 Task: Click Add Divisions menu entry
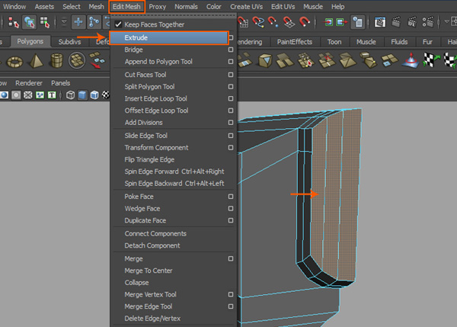click(x=143, y=123)
